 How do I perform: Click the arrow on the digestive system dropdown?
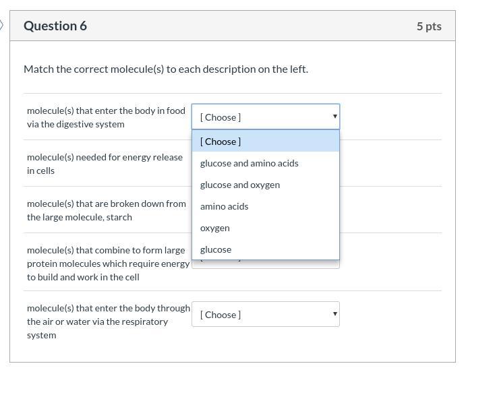click(334, 117)
